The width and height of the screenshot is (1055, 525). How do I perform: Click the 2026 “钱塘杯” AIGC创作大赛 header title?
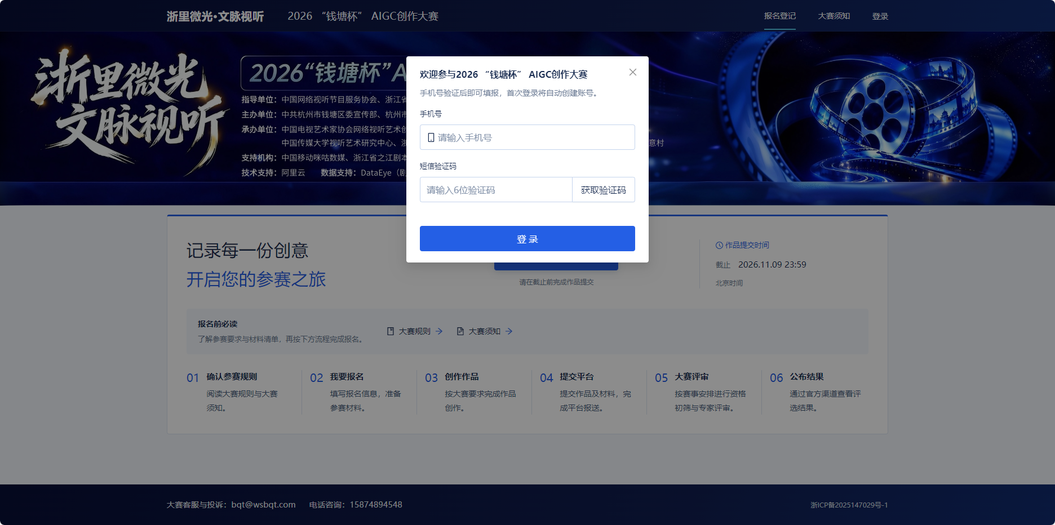(x=363, y=16)
